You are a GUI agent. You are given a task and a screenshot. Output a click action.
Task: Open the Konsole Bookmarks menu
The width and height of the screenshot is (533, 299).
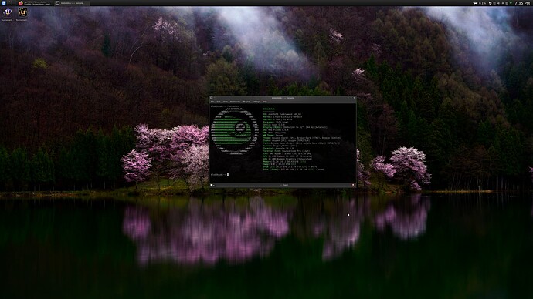(236, 102)
